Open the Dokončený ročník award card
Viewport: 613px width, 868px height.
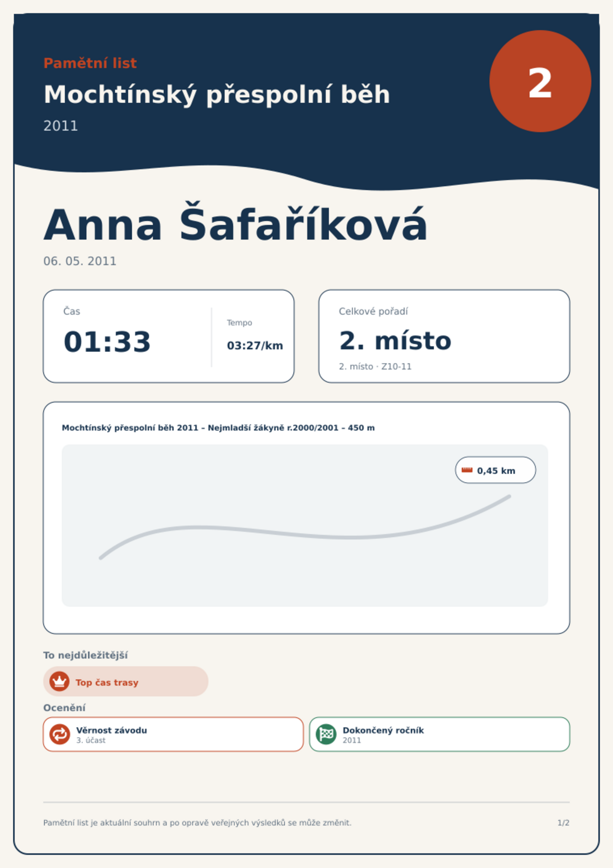439,734
